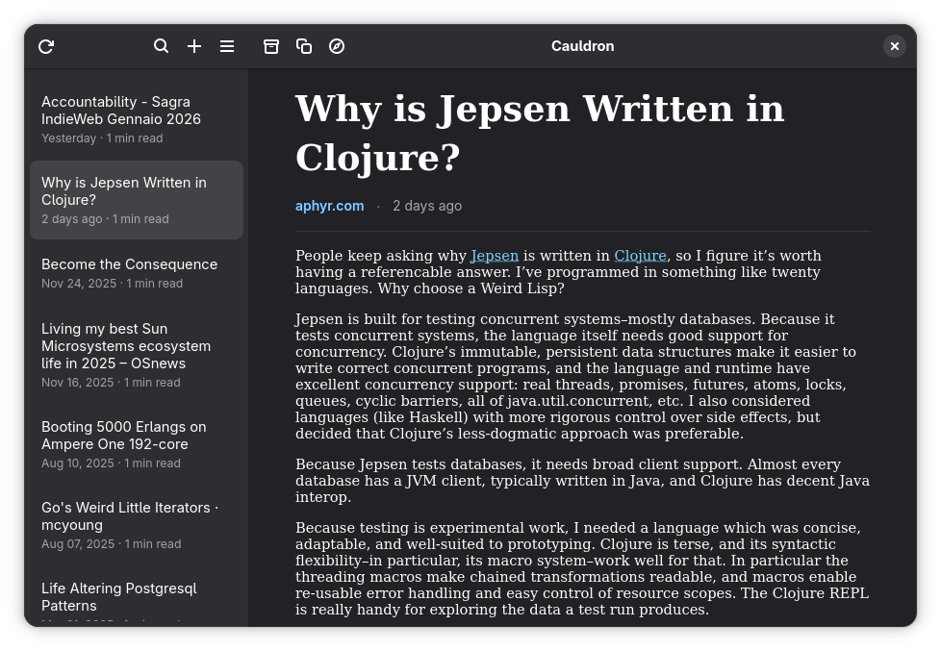Archive the current article

point(271,46)
